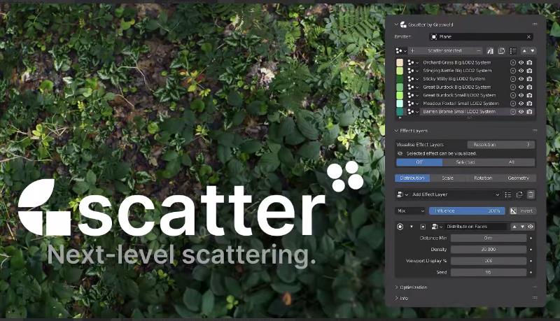Hide Great Burdock Small system in viewport

tap(521, 95)
